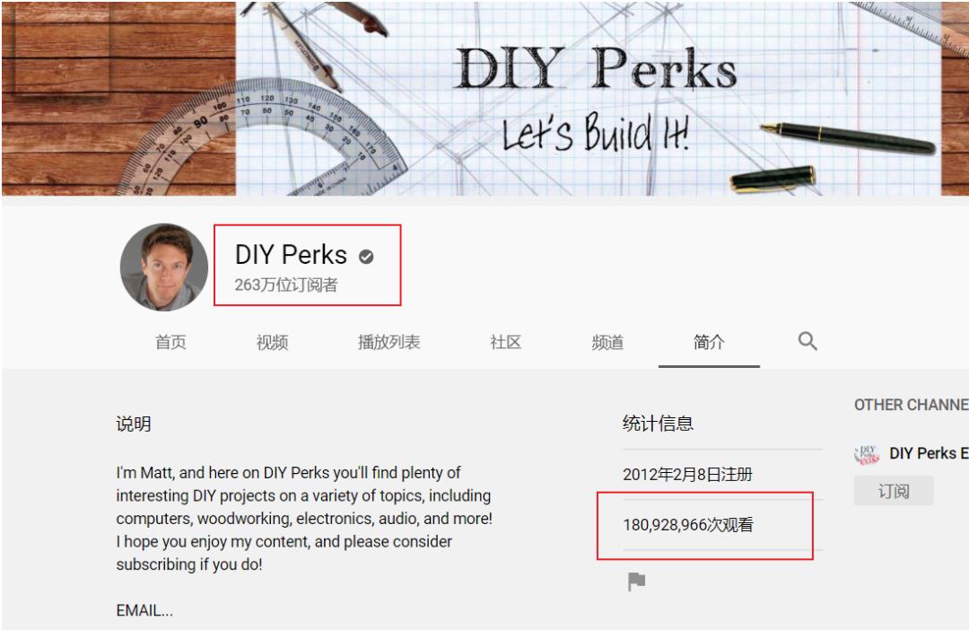Click the DIY Perks banner image
Viewport: 969px width, 630px height.
(x=485, y=99)
